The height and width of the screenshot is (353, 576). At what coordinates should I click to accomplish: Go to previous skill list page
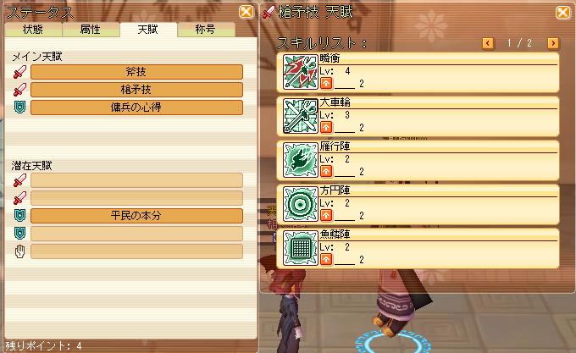[x=488, y=43]
